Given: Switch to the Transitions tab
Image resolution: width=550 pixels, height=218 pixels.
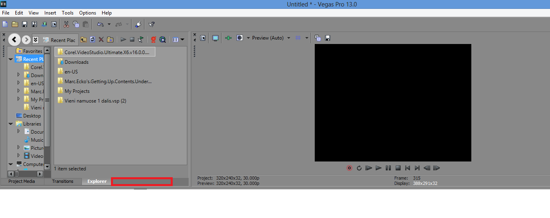Looking at the screenshot, I should coord(63,181).
